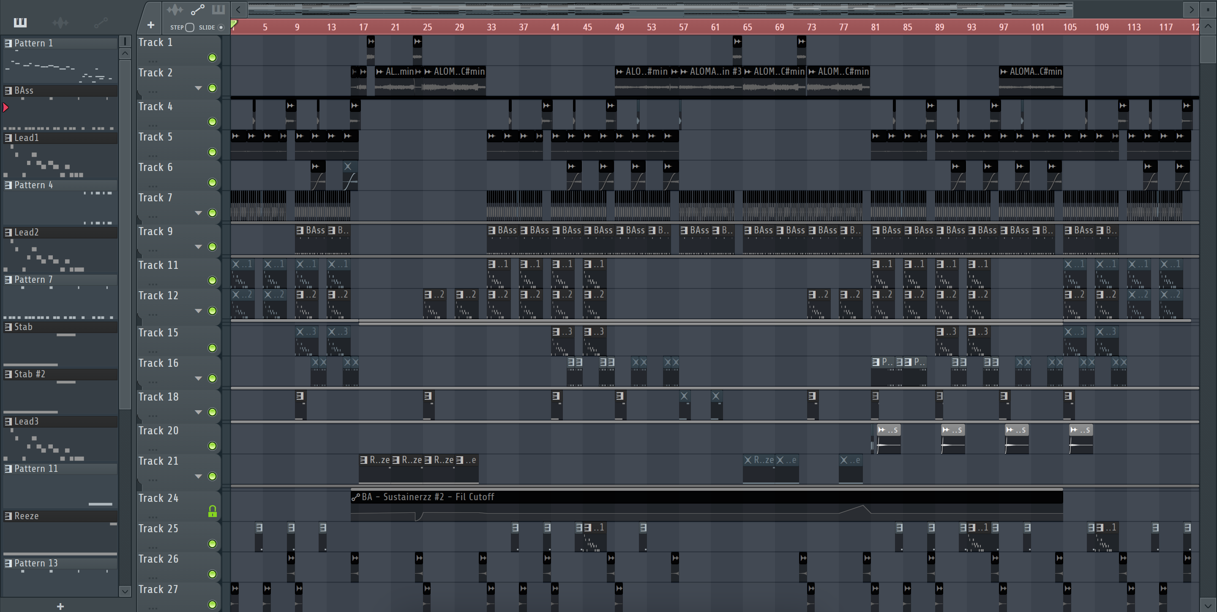Collapse Track 16 group arrow
This screenshot has width=1217, height=612.
(x=199, y=379)
